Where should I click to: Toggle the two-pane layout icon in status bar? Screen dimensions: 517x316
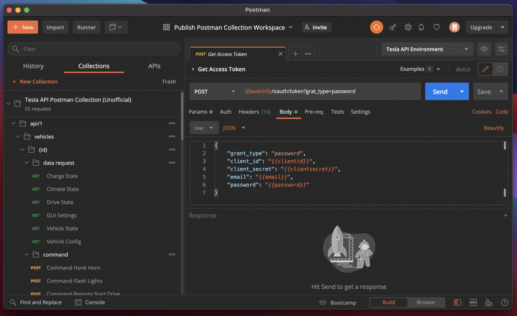[x=473, y=302]
